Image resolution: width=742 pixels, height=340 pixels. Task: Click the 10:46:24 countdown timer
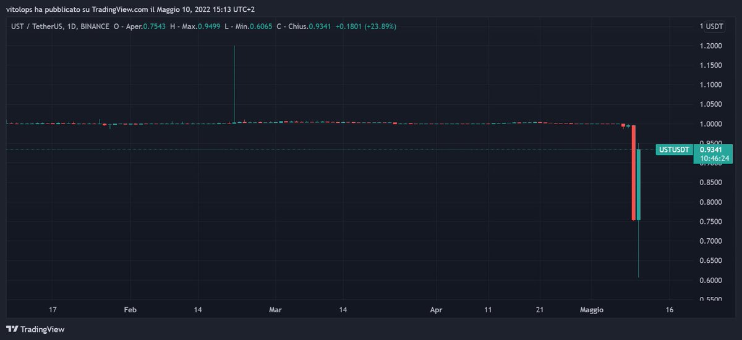pos(714,159)
